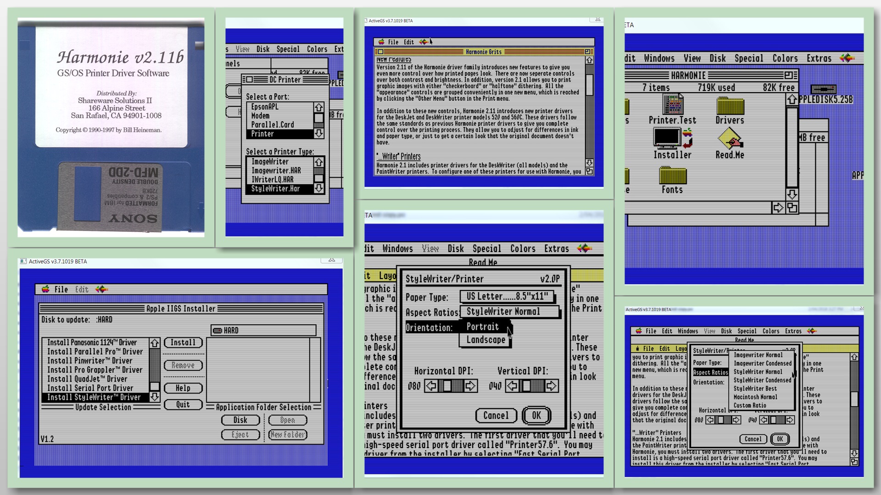Select Install QuadJet Driver row
Image resolution: width=881 pixels, height=495 pixels.
(x=95, y=379)
